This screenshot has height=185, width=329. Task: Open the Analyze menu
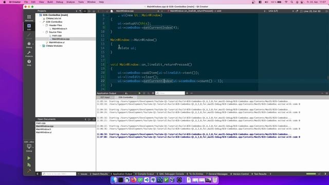(x=70, y=2)
